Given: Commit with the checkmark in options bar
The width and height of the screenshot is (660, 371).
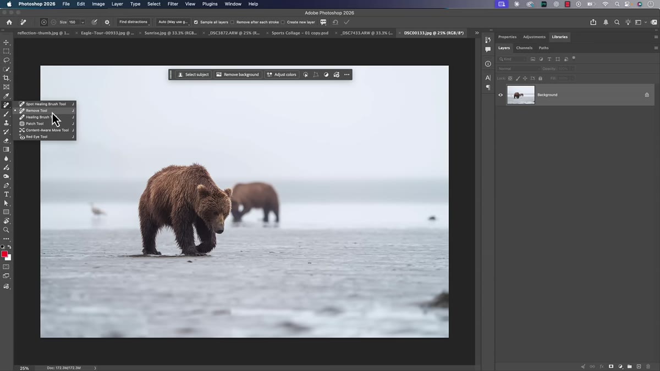Looking at the screenshot, I should (346, 22).
